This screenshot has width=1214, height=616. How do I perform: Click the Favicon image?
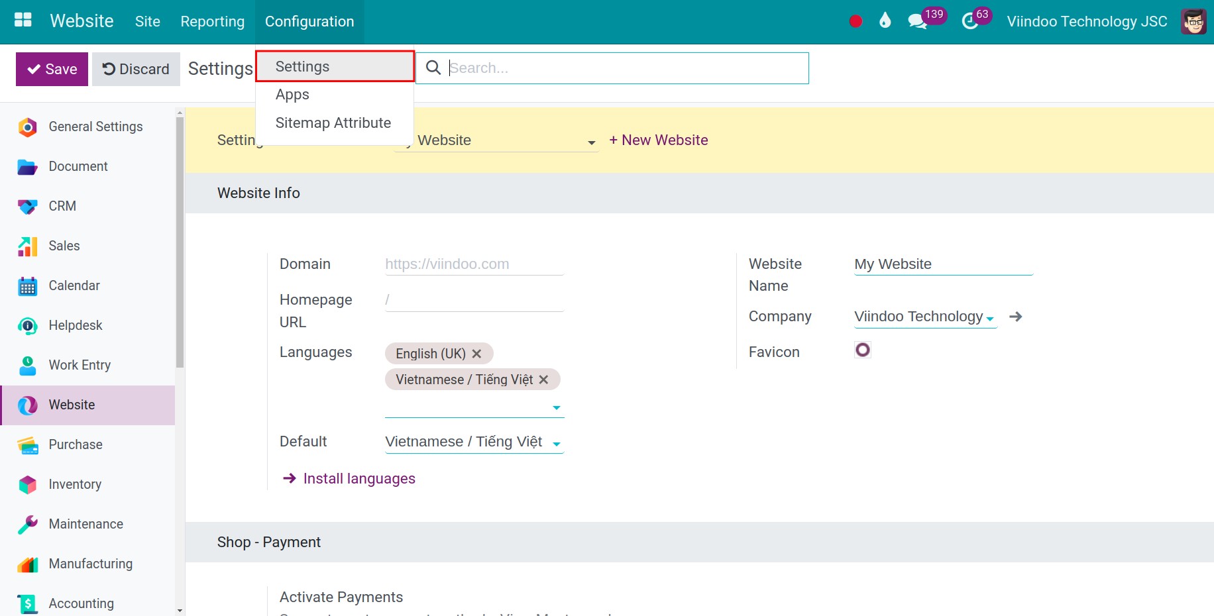[862, 350]
